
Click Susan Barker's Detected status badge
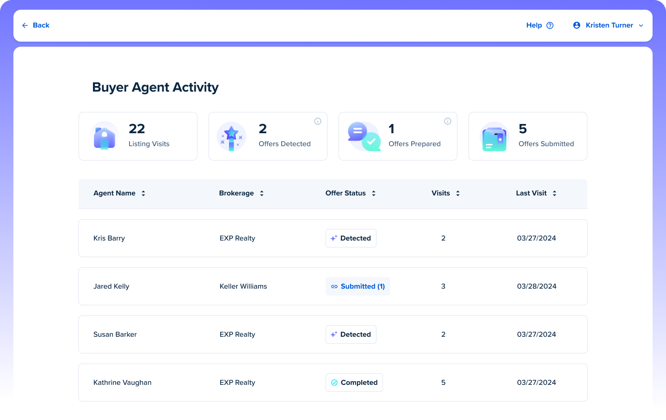pyautogui.click(x=351, y=334)
